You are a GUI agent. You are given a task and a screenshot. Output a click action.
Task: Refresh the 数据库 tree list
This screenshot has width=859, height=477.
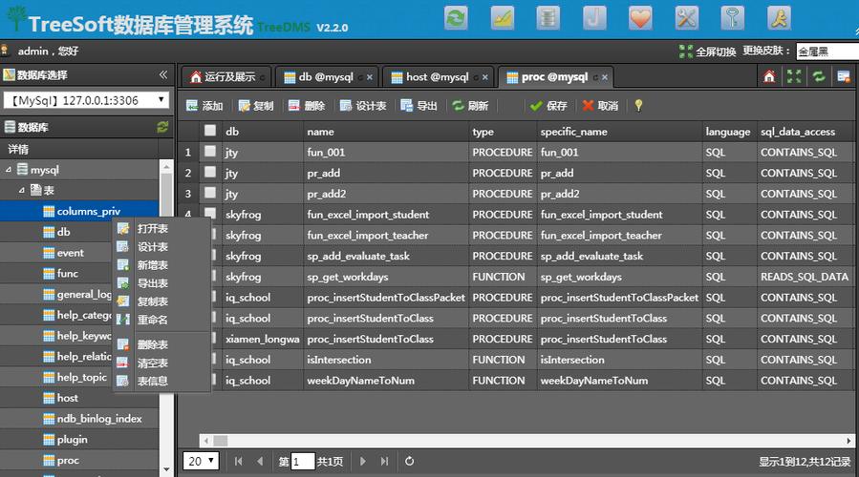[x=162, y=127]
